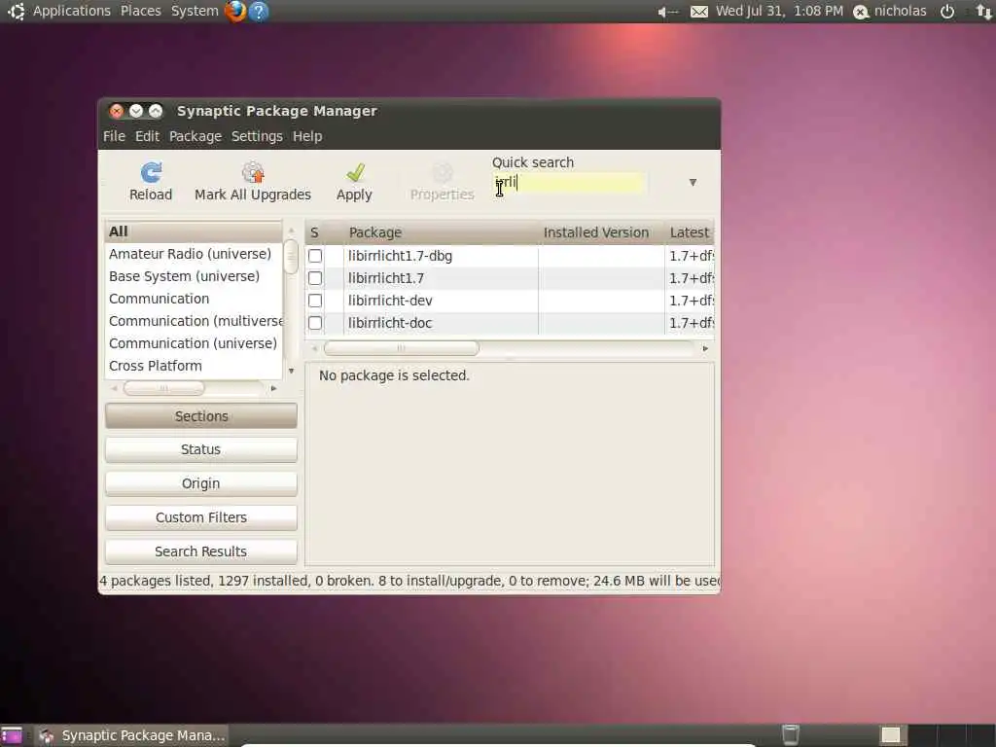996x747 pixels.
Task: Click the Origin filter button
Action: (x=201, y=484)
